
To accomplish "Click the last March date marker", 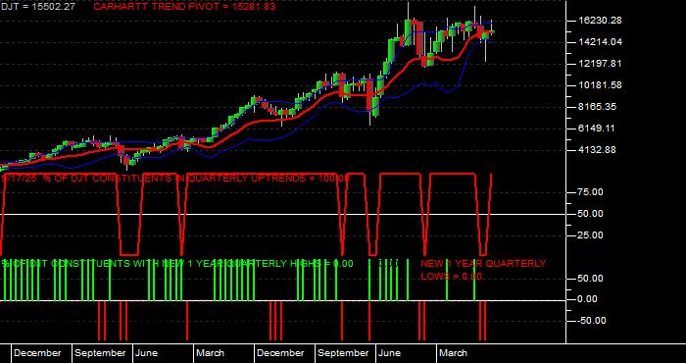I will tap(453, 353).
